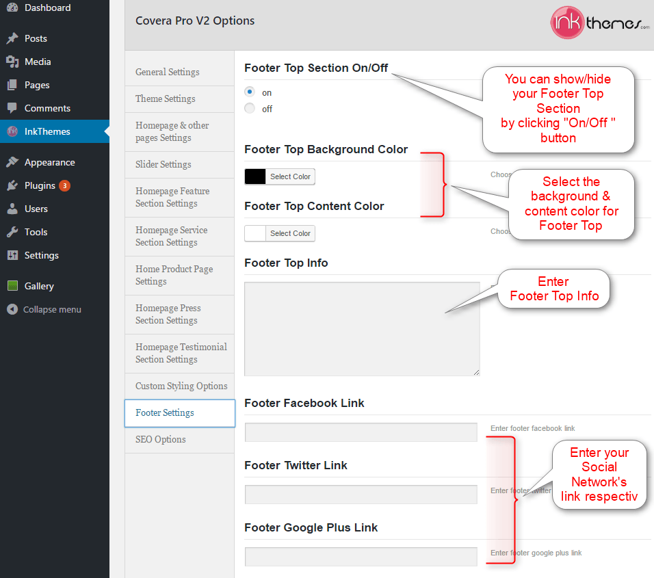Click the Gallery green image icon

[12, 286]
